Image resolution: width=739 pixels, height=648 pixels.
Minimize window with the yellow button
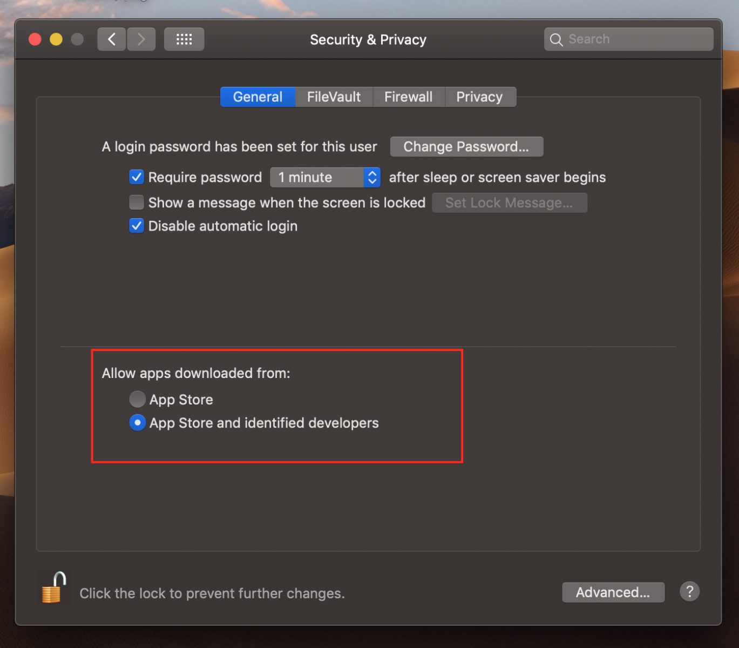(x=56, y=39)
